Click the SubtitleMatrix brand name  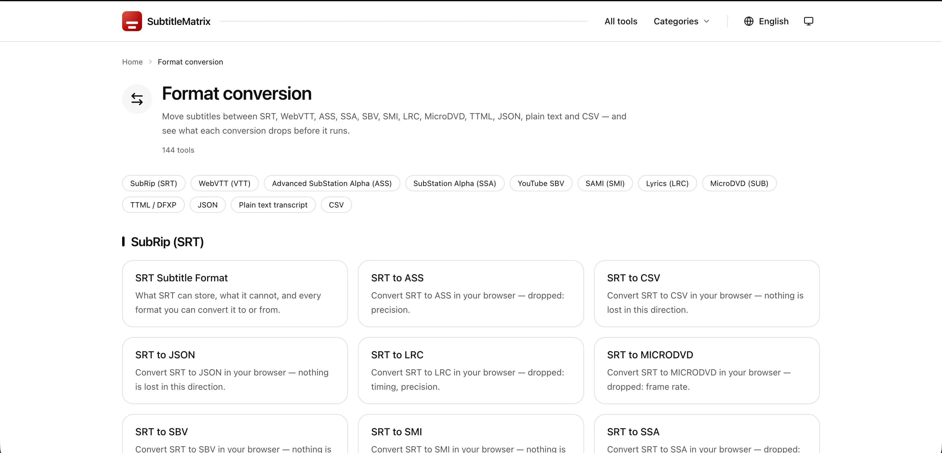(x=179, y=21)
